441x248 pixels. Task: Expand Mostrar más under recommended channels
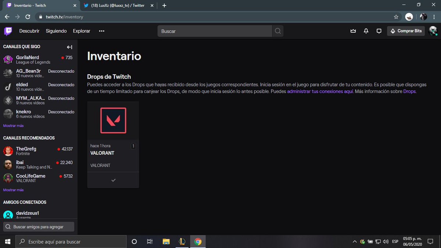(x=13, y=190)
